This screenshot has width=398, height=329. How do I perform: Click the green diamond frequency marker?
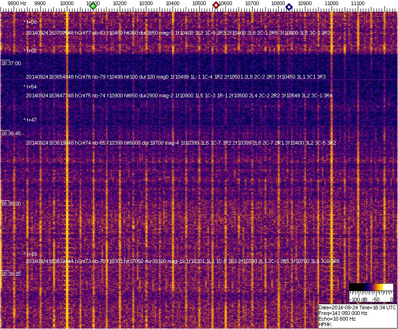pyautogui.click(x=93, y=6)
